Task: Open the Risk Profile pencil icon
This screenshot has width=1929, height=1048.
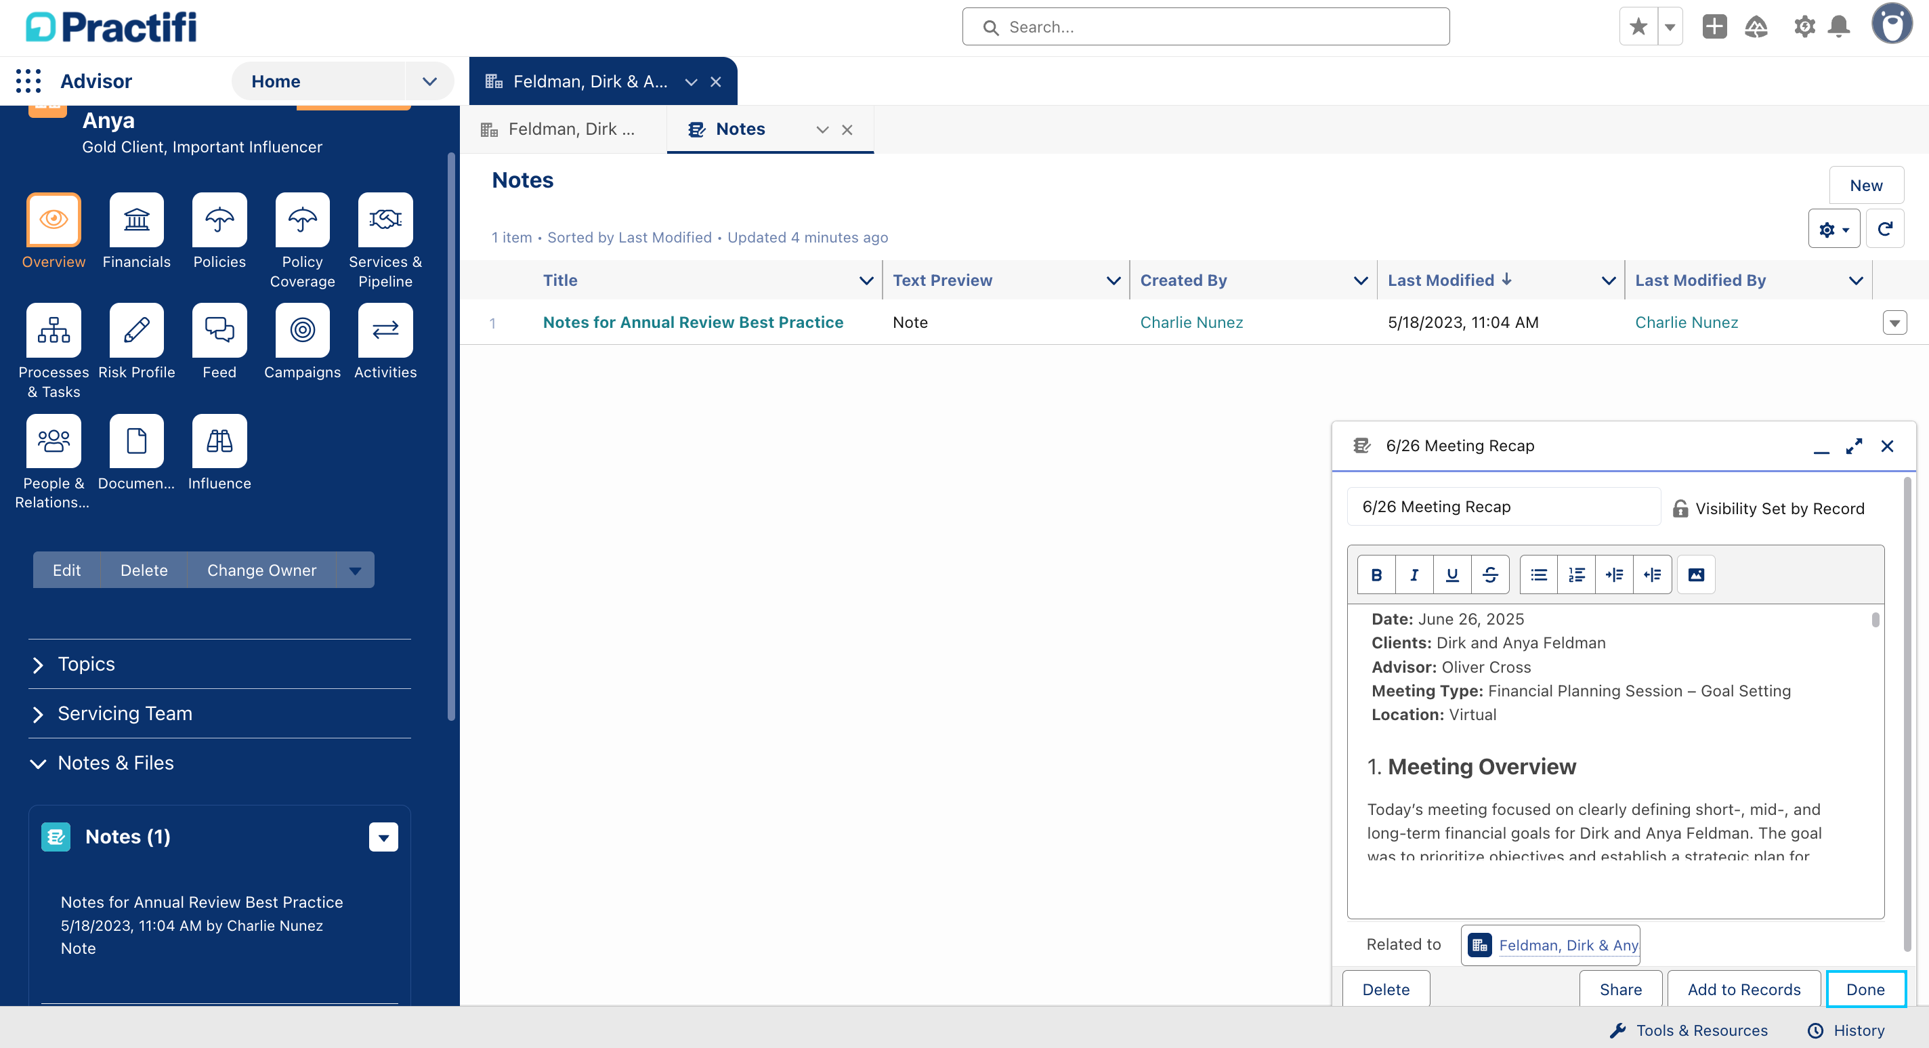Action: pos(136,331)
